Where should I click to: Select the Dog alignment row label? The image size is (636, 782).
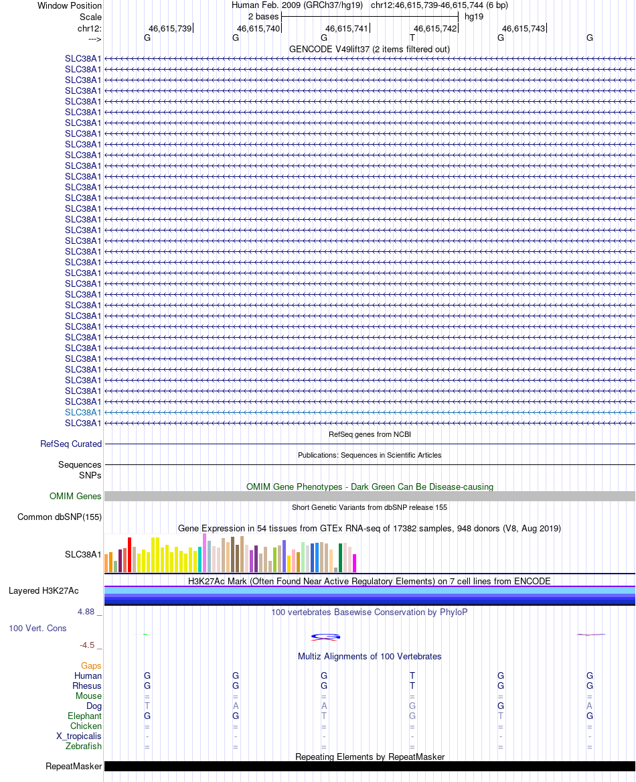(94, 706)
